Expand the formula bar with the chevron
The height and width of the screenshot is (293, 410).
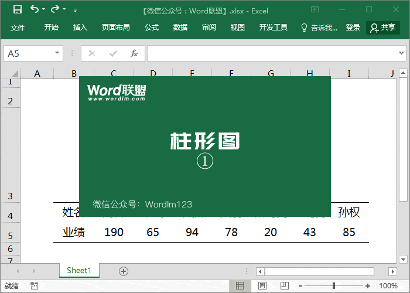402,53
